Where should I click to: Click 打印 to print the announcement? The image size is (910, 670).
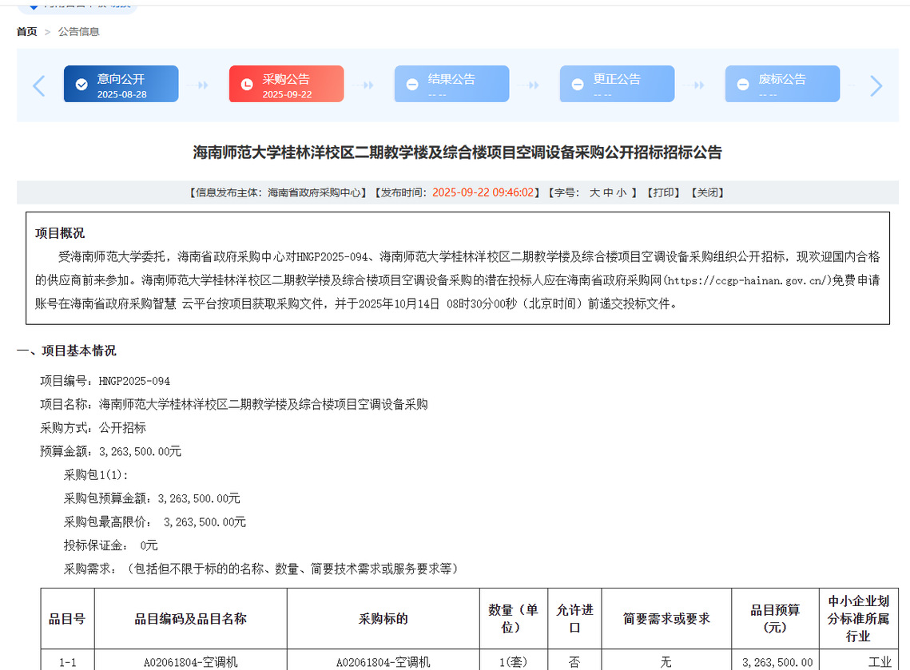(665, 192)
